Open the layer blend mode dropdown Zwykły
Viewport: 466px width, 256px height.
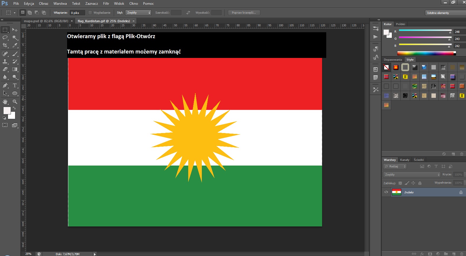pos(412,175)
